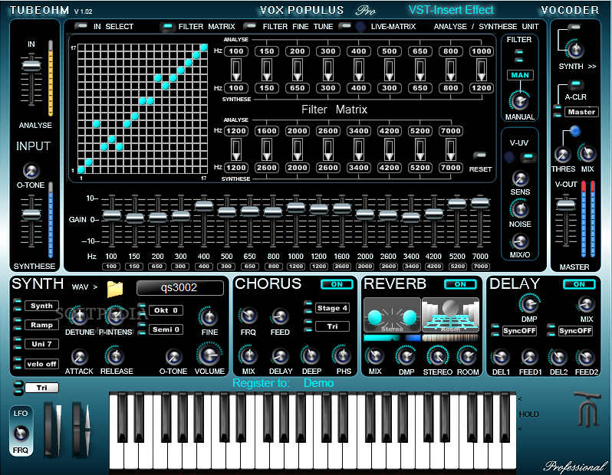Open the Synth waveform selector
This screenshot has height=475, width=612.
pyautogui.click(x=41, y=306)
